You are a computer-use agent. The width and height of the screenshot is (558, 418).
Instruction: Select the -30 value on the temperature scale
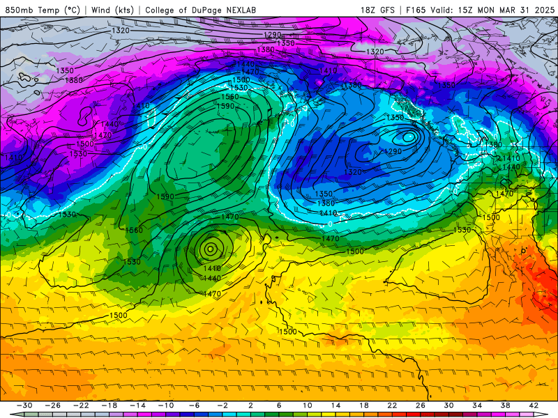[24, 405]
